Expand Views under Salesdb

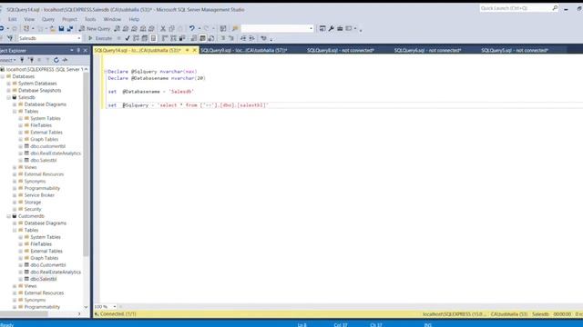(15, 167)
